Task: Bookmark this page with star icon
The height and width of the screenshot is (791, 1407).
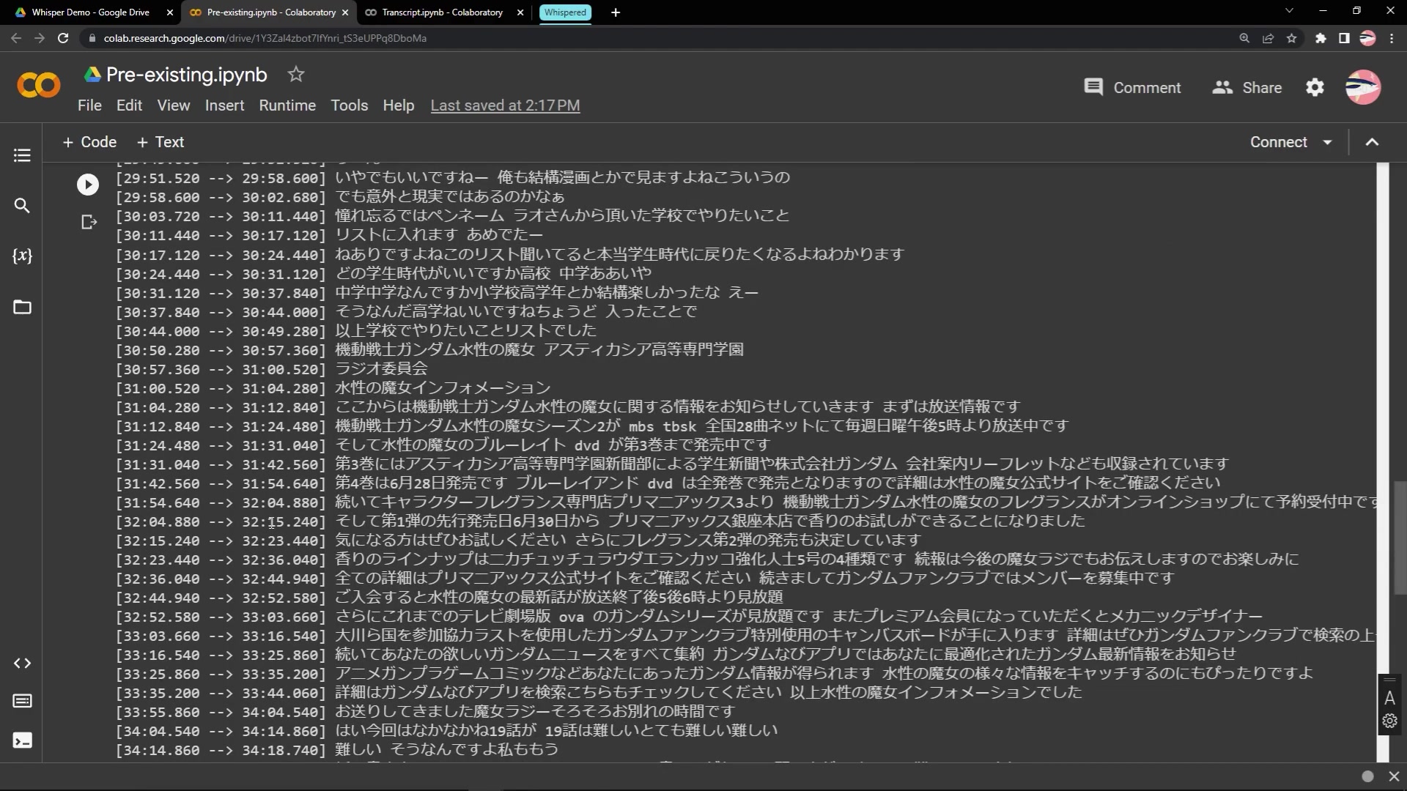Action: 1291,38
